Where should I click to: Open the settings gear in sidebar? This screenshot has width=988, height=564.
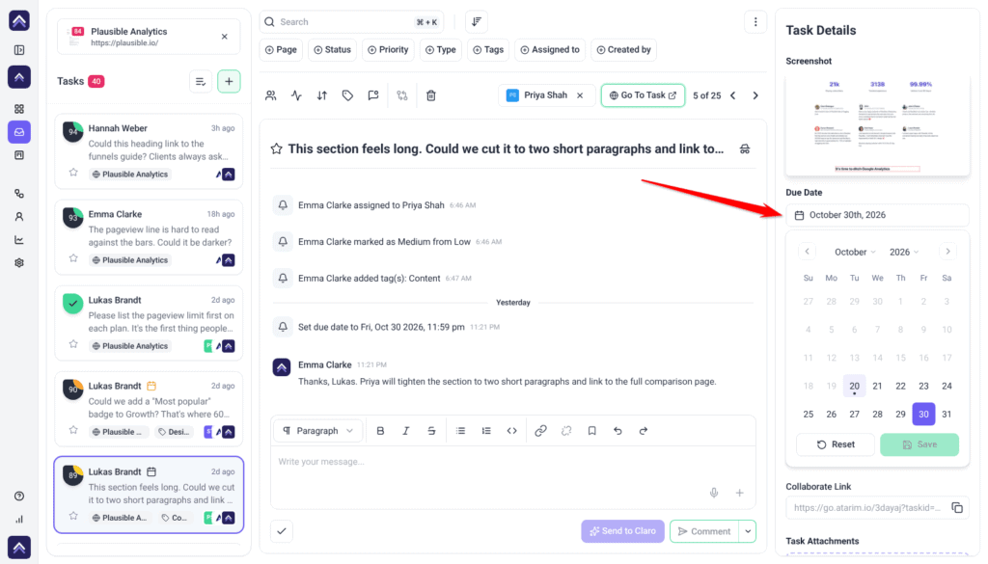point(19,263)
